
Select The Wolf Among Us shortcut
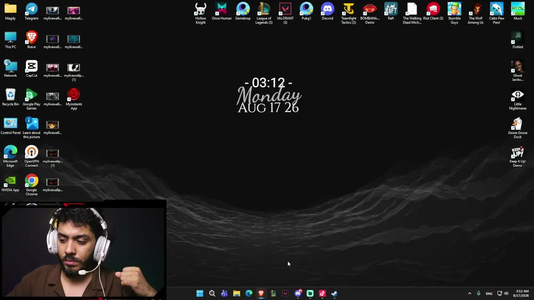[476, 14]
